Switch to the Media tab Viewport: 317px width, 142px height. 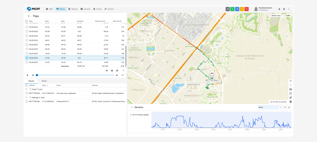click(44, 81)
